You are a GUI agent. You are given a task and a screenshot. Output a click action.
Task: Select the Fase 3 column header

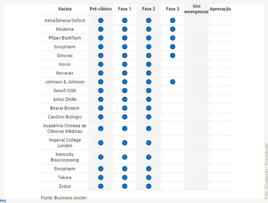(172, 9)
